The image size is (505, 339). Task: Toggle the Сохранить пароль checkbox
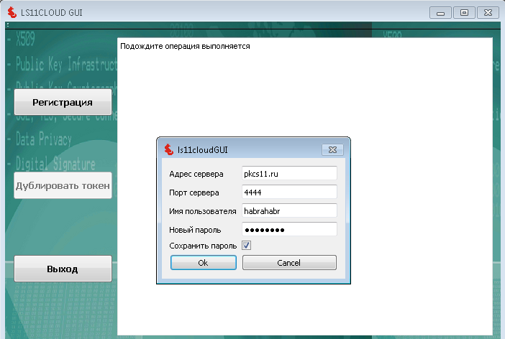point(246,246)
